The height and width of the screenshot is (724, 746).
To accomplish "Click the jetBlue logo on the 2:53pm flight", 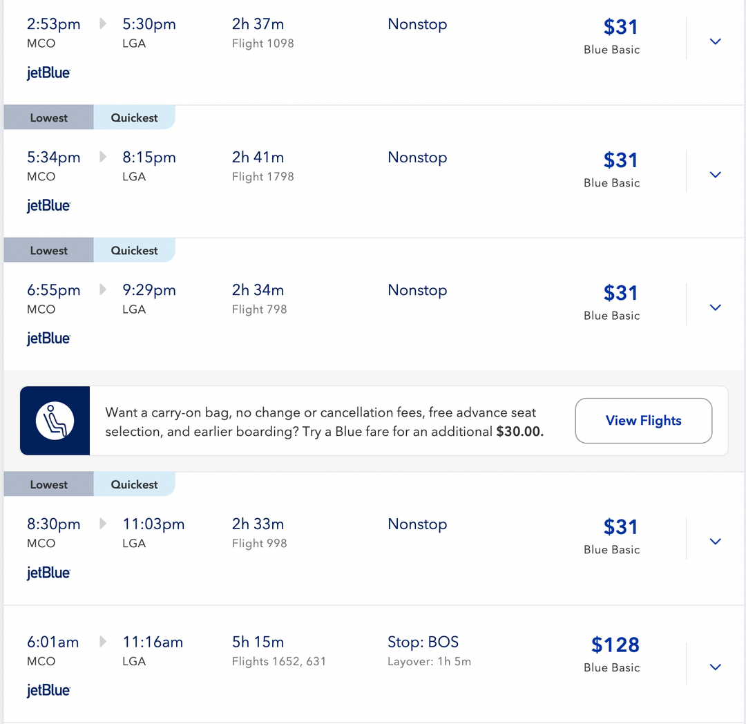I will pos(48,73).
